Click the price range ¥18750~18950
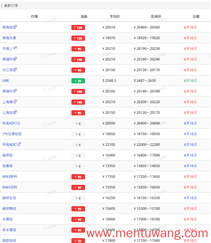Screen dimensions: 211x243 pos(147,134)
